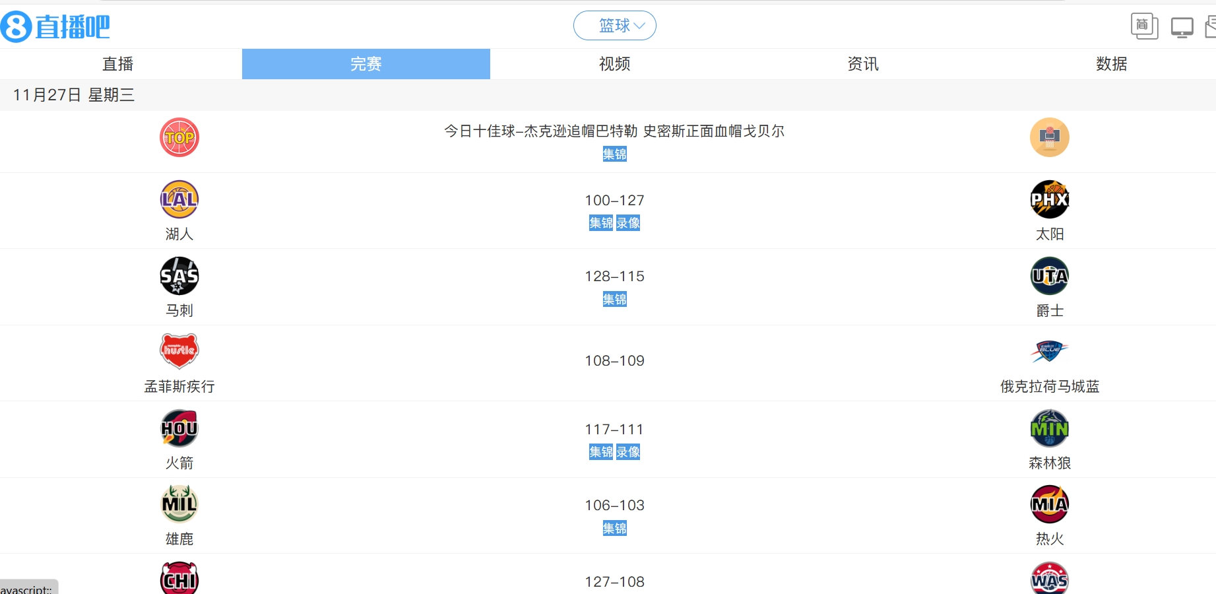
Task: Click the Bulls CHI logo
Action: [x=179, y=579]
